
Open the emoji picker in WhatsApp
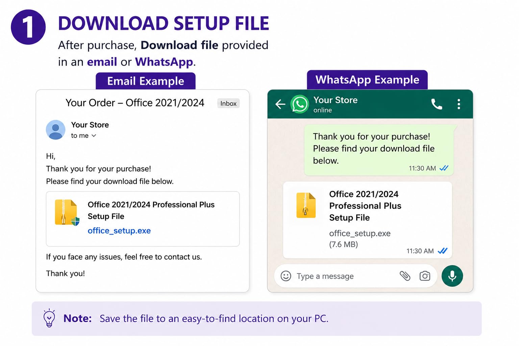(286, 276)
